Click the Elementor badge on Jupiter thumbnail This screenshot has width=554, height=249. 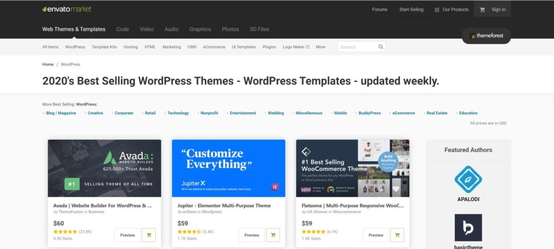pyautogui.click(x=274, y=187)
